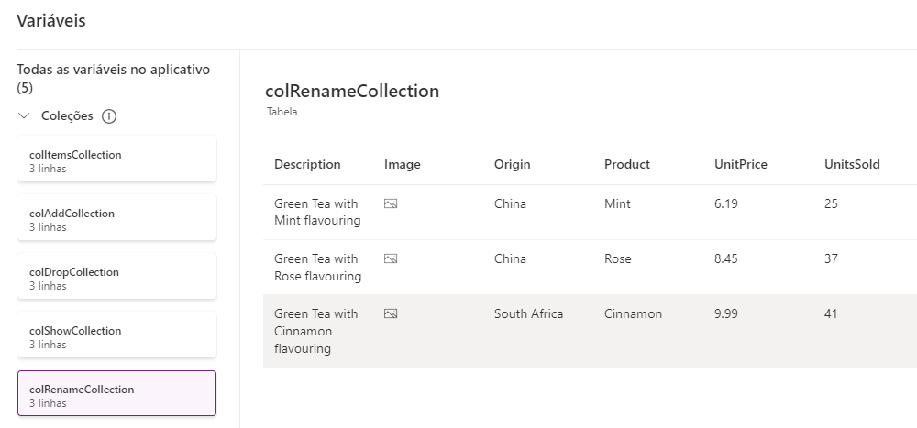Image resolution: width=917 pixels, height=428 pixels.
Task: Click image icon in Cinnamon flavouring row
Action: (391, 313)
